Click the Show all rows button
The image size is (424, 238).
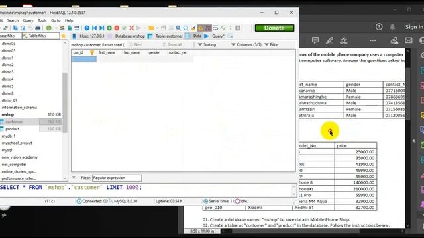coord(172,44)
